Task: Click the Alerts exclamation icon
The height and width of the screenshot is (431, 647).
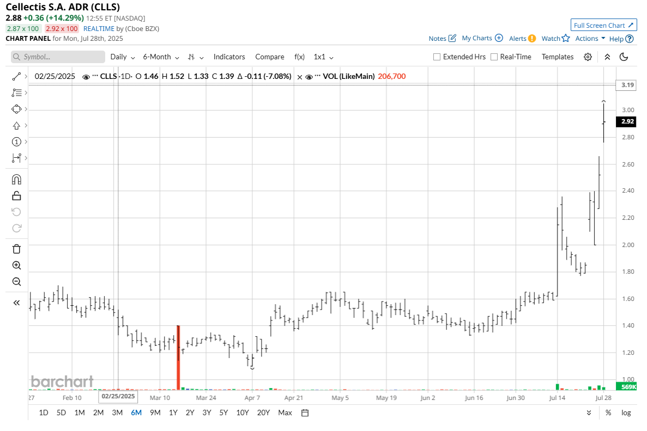Action: coord(532,38)
